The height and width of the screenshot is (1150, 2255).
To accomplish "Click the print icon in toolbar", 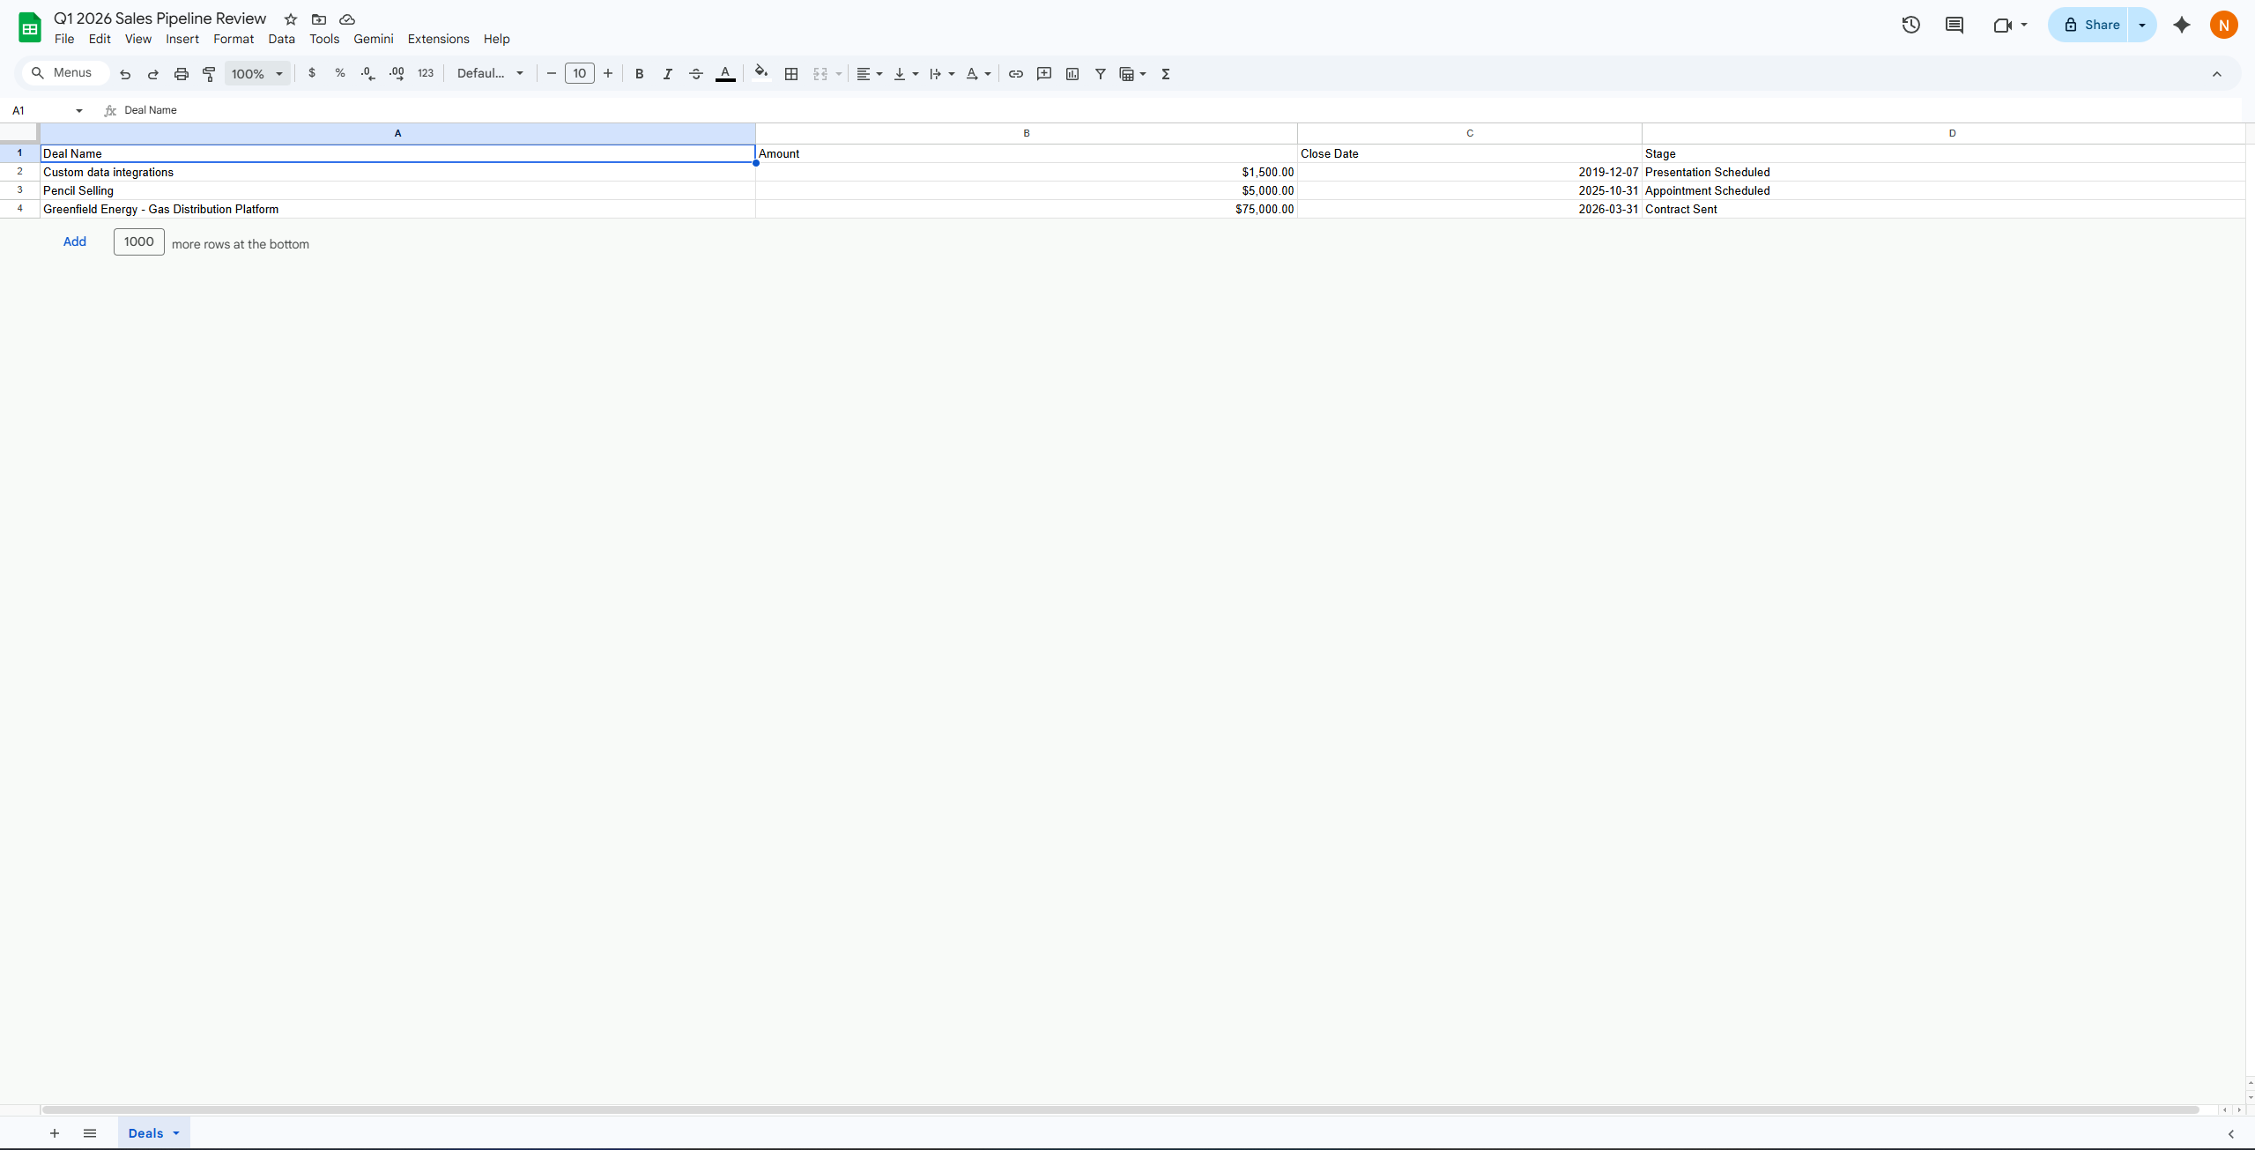I will click(x=181, y=74).
